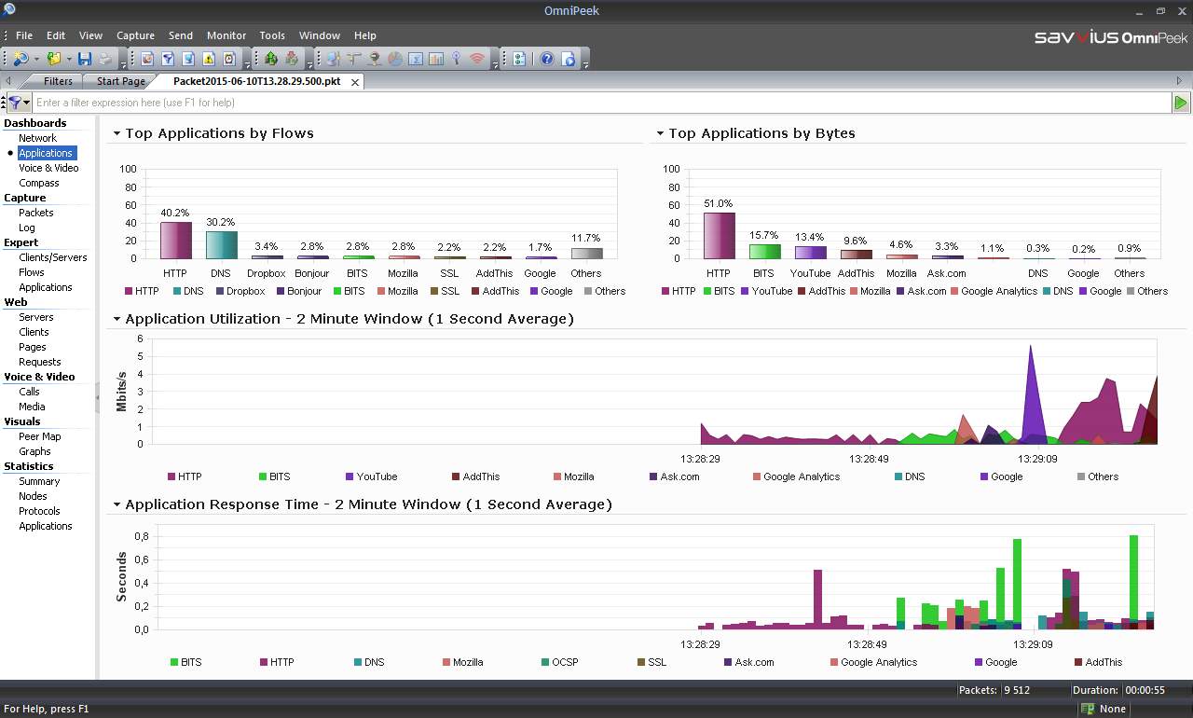Collapse Application Utilization section
The width and height of the screenshot is (1193, 718).
[117, 319]
